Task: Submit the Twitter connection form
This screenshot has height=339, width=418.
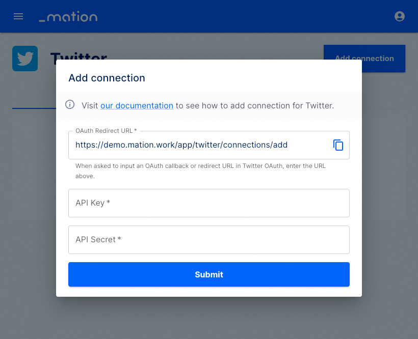Action: [x=208, y=274]
